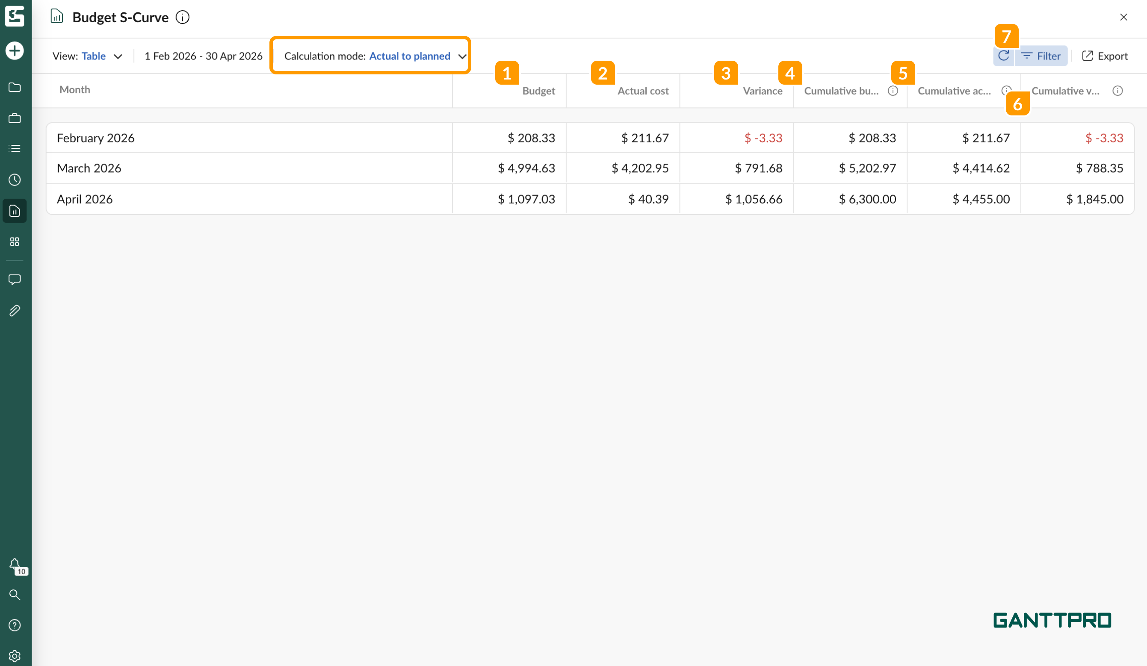Viewport: 1147px width, 666px height.
Task: Open the attachments paperclip icon
Action: pyautogui.click(x=15, y=311)
